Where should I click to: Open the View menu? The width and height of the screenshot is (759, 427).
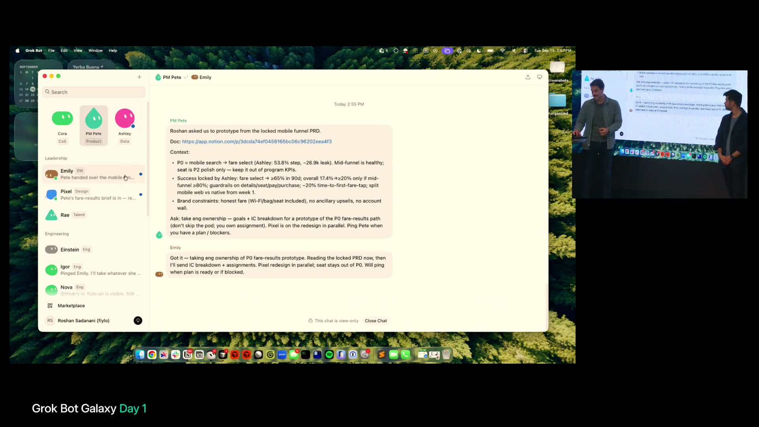click(78, 51)
